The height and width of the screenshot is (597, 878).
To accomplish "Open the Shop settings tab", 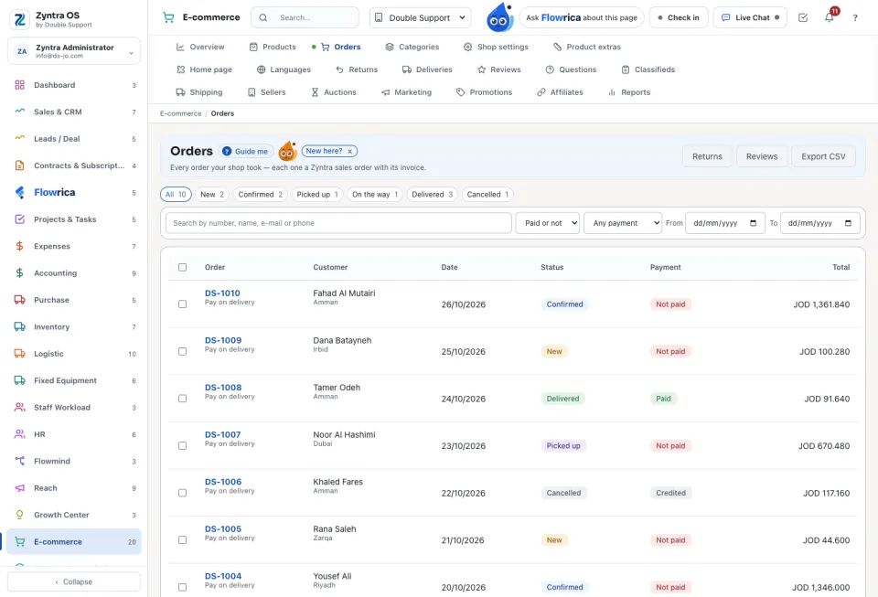I will pyautogui.click(x=496, y=47).
